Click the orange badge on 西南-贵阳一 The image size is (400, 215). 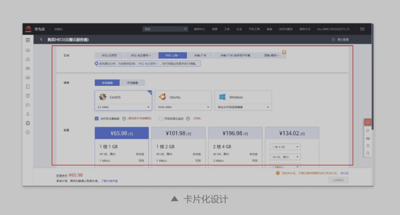(x=284, y=52)
